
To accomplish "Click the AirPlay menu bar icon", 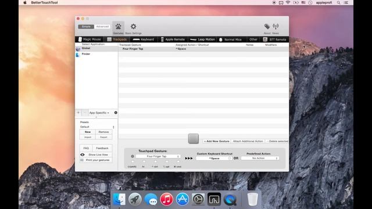I will click(281, 2).
